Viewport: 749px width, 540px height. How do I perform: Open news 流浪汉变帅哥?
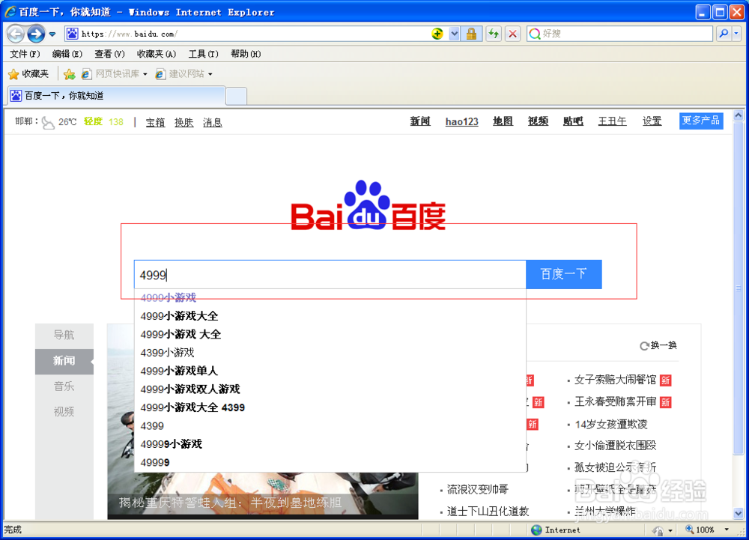click(x=478, y=490)
